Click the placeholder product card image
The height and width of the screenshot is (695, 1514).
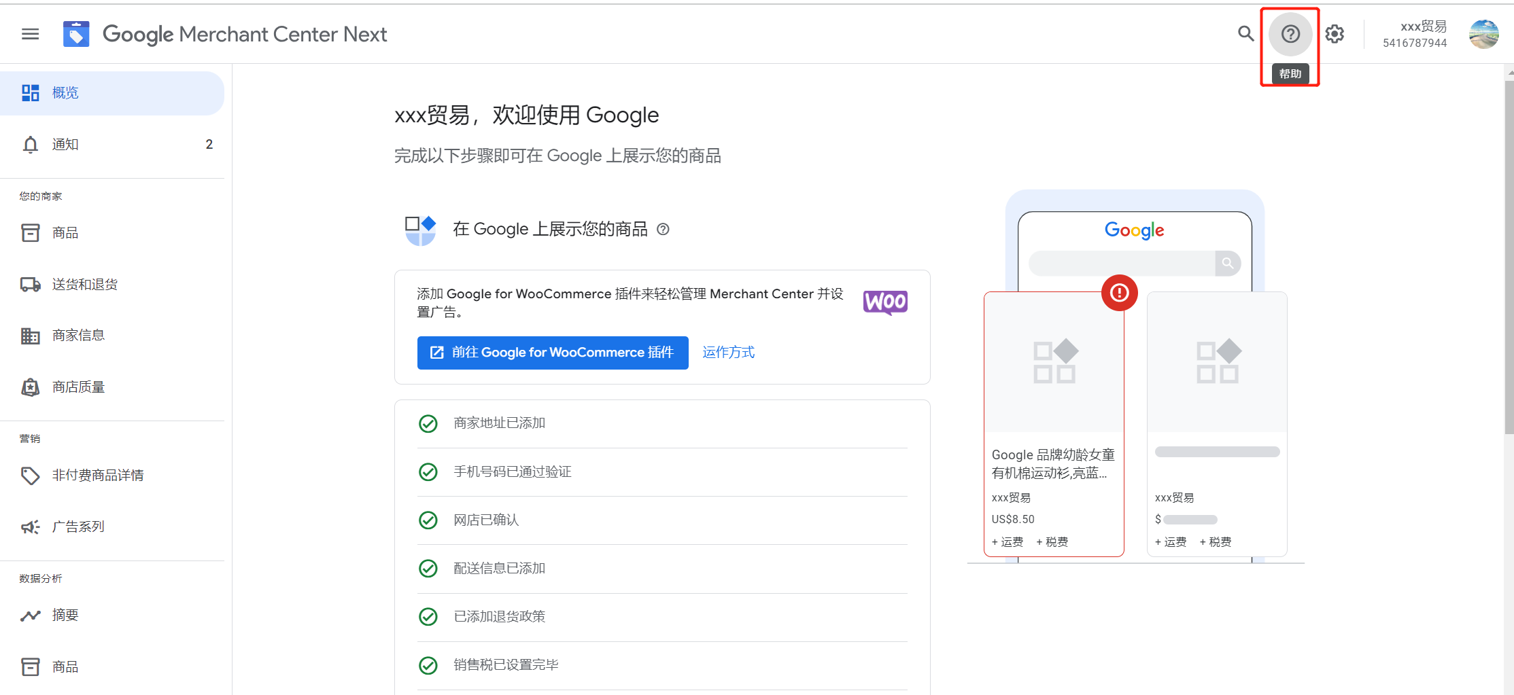pyautogui.click(x=1217, y=362)
